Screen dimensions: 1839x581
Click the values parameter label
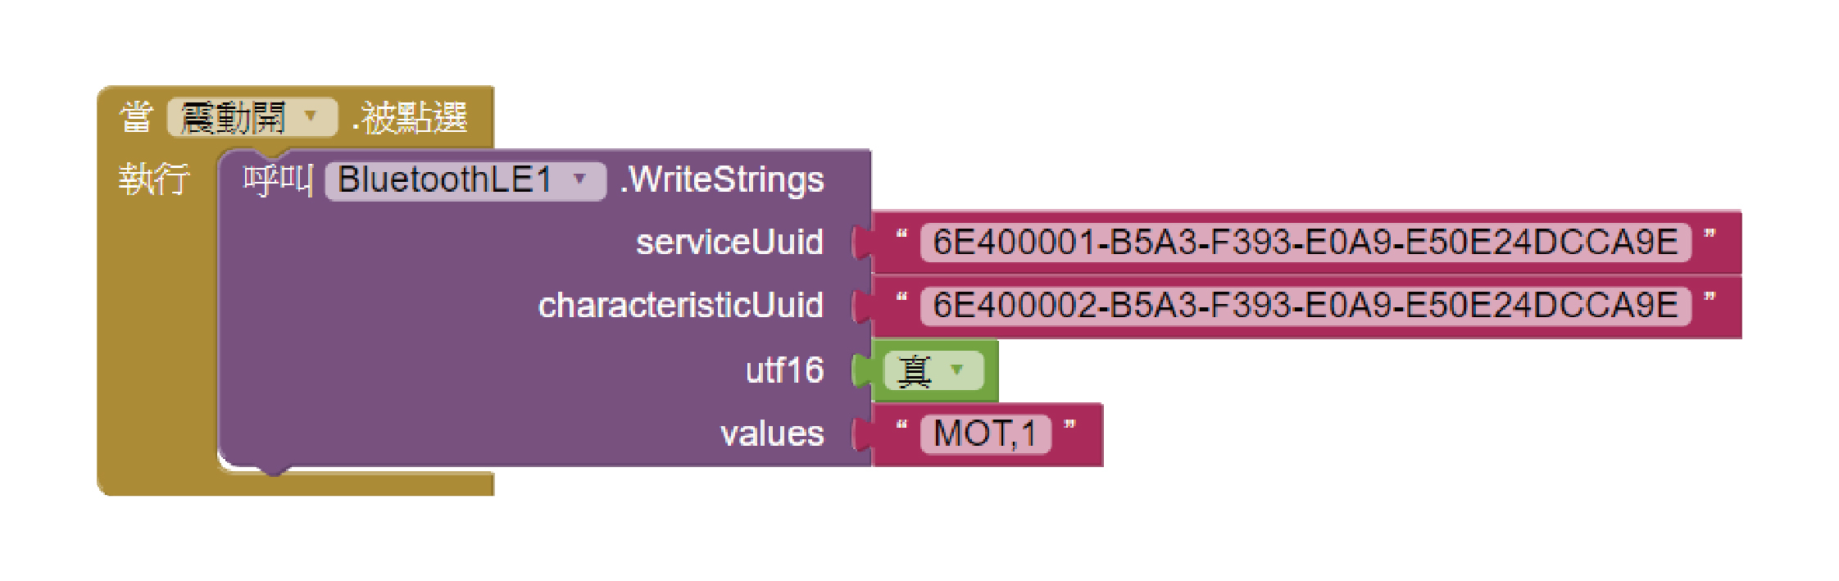772,433
